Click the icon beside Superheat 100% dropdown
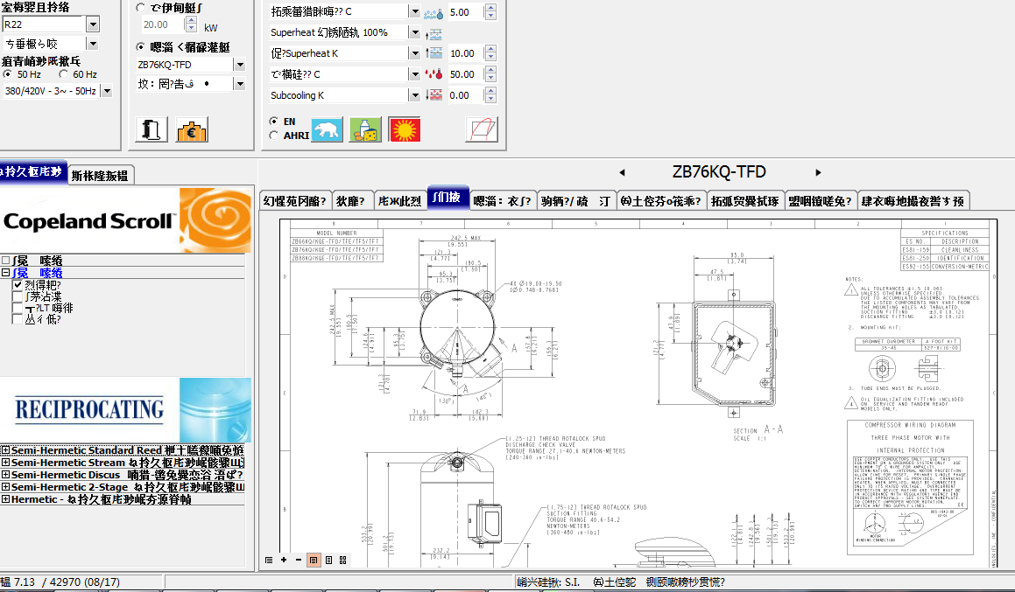The image size is (1015, 592). click(433, 33)
